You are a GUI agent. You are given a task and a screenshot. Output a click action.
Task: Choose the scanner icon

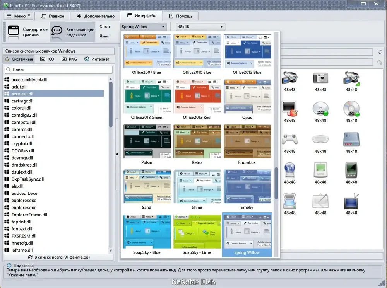click(x=289, y=201)
